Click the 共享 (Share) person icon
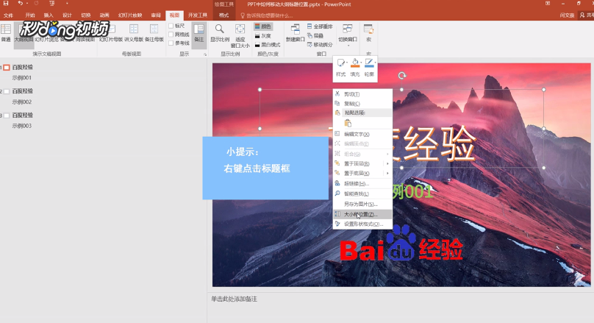Viewport: 594px width, 323px height. [583, 15]
